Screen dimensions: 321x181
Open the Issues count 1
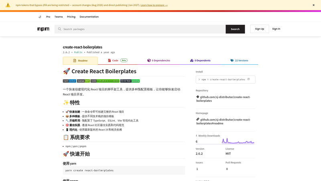[197, 169]
